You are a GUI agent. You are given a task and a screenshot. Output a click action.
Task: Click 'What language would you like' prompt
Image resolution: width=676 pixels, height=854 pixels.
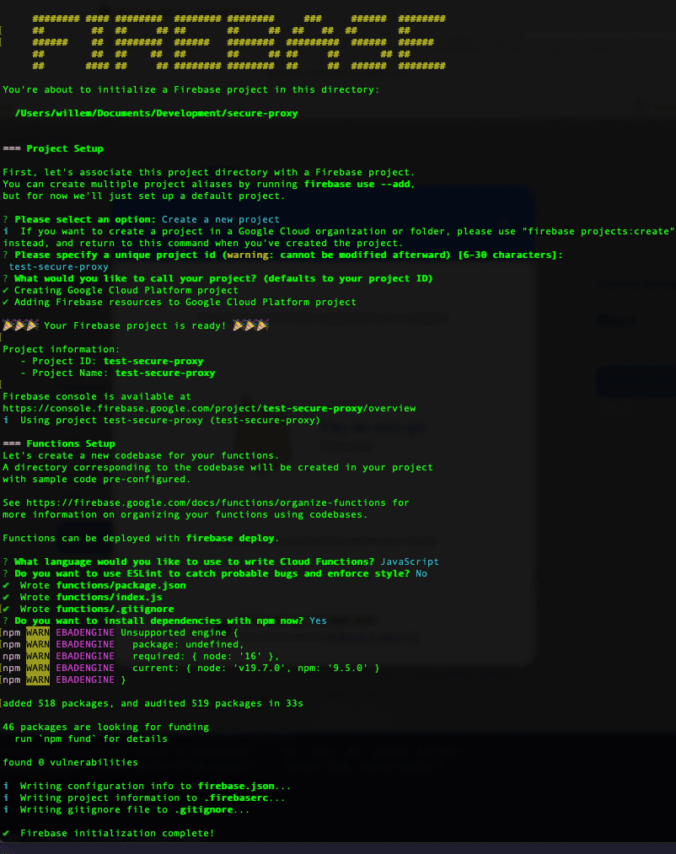pyautogui.click(x=194, y=561)
